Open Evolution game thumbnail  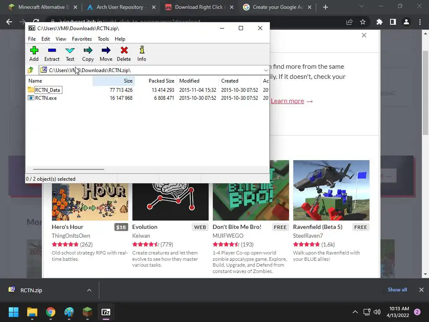point(171,202)
